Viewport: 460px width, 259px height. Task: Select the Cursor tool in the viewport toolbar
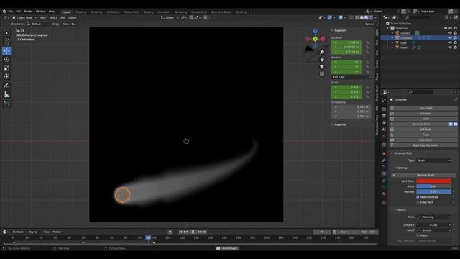(x=6, y=42)
